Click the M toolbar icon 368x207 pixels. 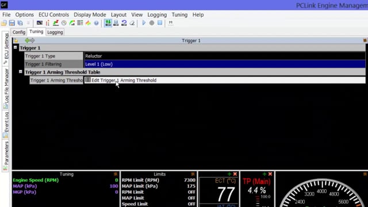pyautogui.click(x=171, y=23)
